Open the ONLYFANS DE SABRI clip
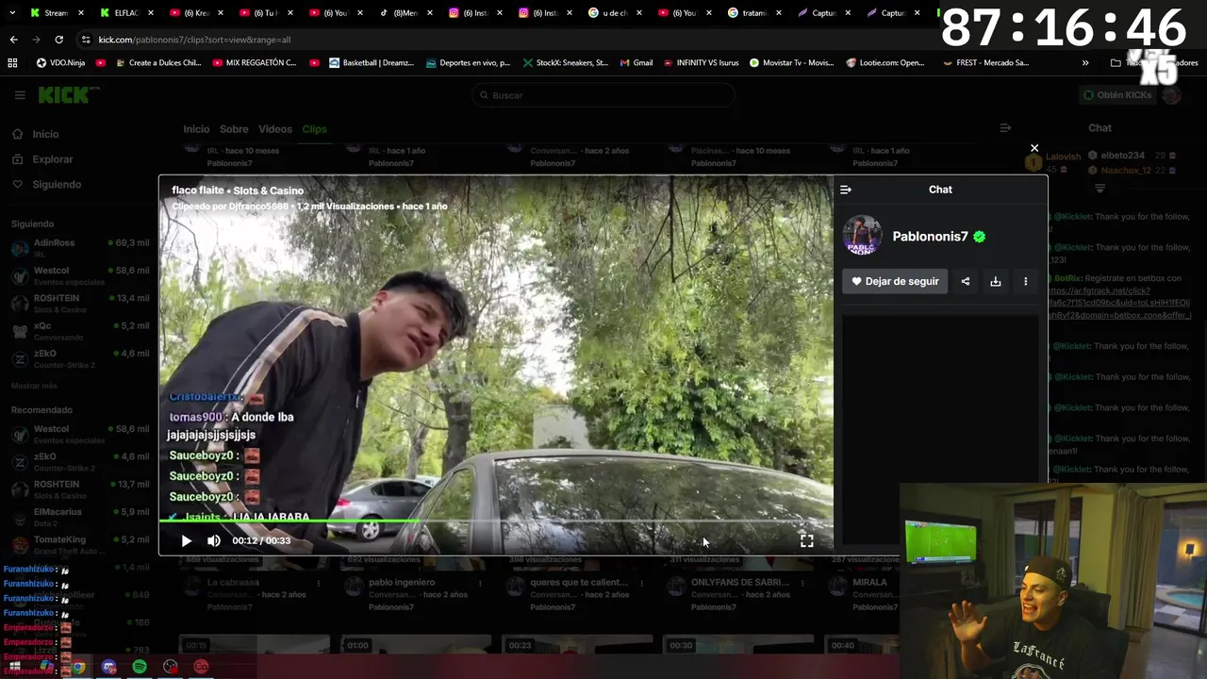 click(741, 583)
